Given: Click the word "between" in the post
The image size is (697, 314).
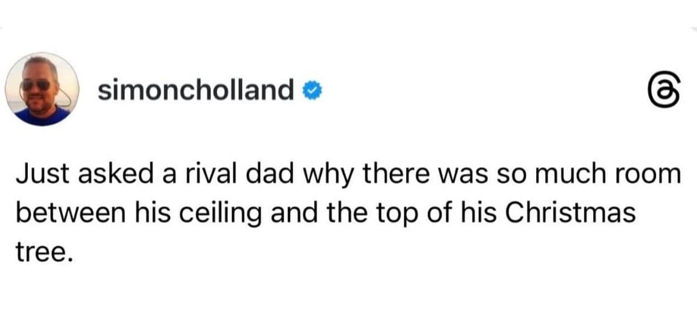Looking at the screenshot, I should point(62,214).
